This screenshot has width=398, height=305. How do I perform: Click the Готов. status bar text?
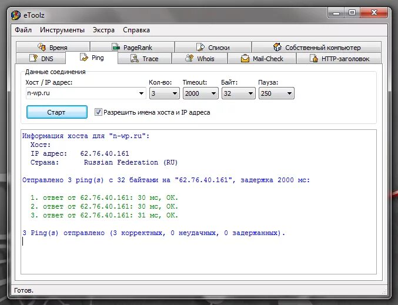click(24, 290)
